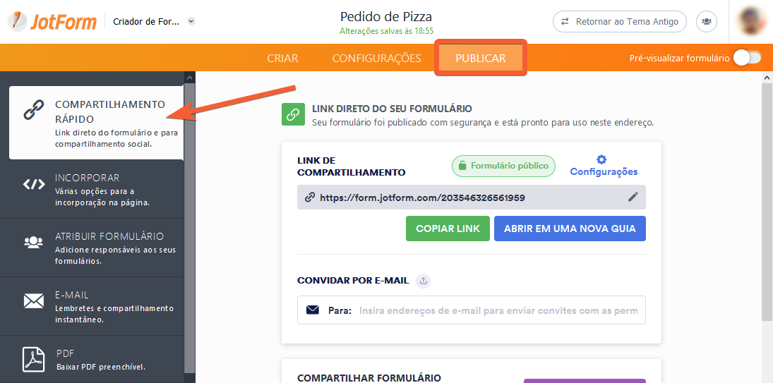
Task: Click the upload icon beside Convidar por e-mail
Action: point(423,281)
